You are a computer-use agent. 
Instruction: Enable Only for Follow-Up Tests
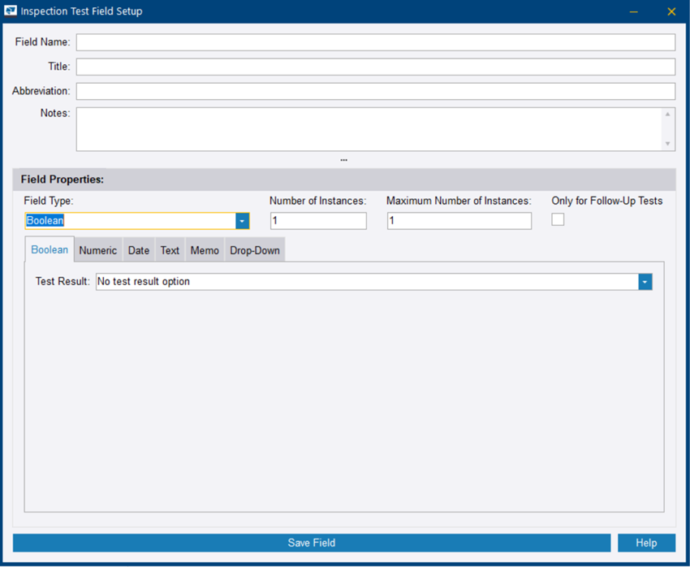[558, 219]
